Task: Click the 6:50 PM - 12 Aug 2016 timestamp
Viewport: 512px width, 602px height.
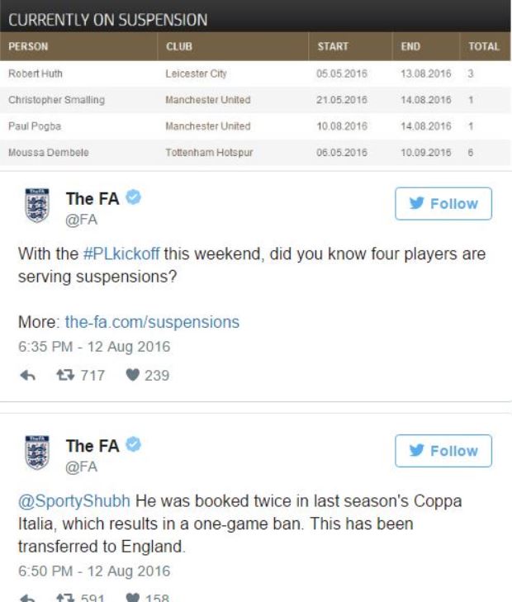Action: point(94,571)
